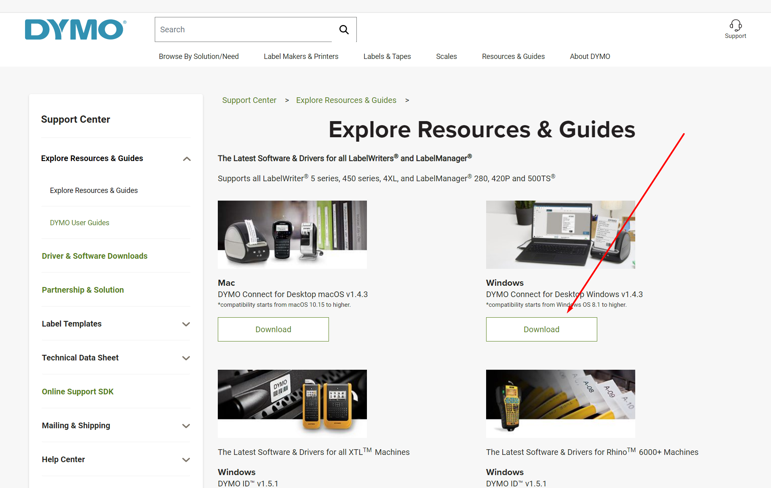Viewport: 771px width, 488px height.
Task: Open Support via headset icon
Action: [x=735, y=29]
